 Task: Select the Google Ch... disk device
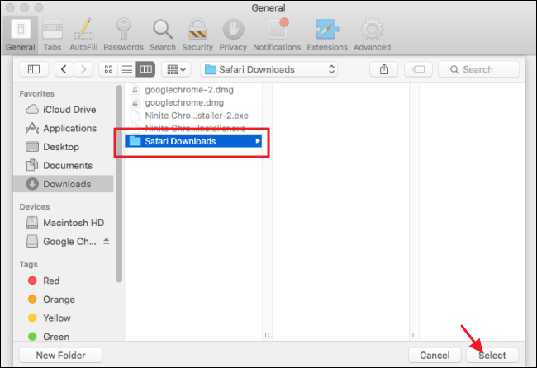click(62, 242)
